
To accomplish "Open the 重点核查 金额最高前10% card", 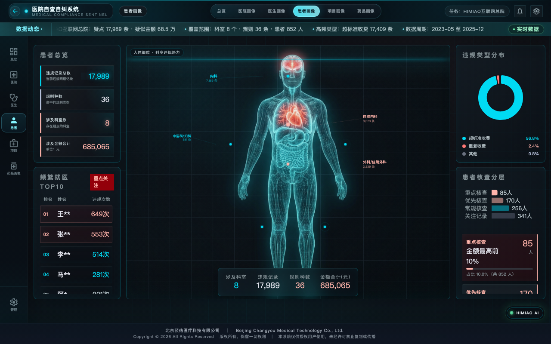I will click(x=500, y=258).
